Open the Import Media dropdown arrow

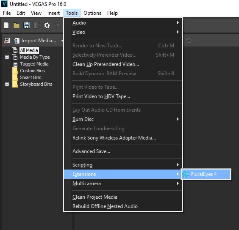(62, 41)
